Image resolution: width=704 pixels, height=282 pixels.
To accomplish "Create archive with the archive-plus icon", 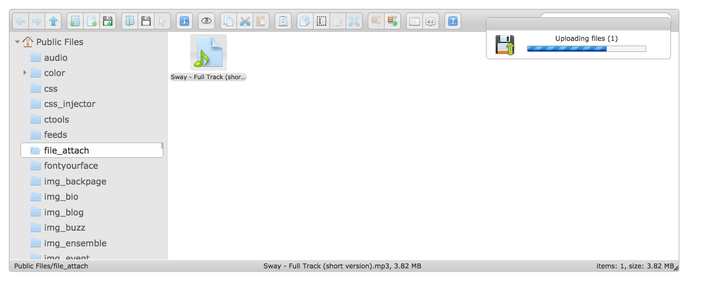I will (x=392, y=21).
